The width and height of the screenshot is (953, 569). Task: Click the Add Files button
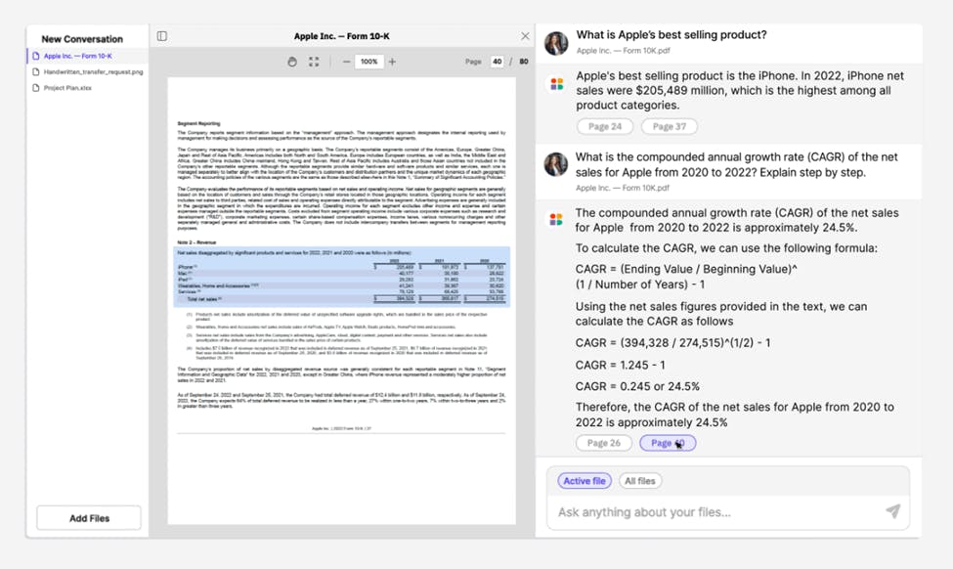pos(89,518)
